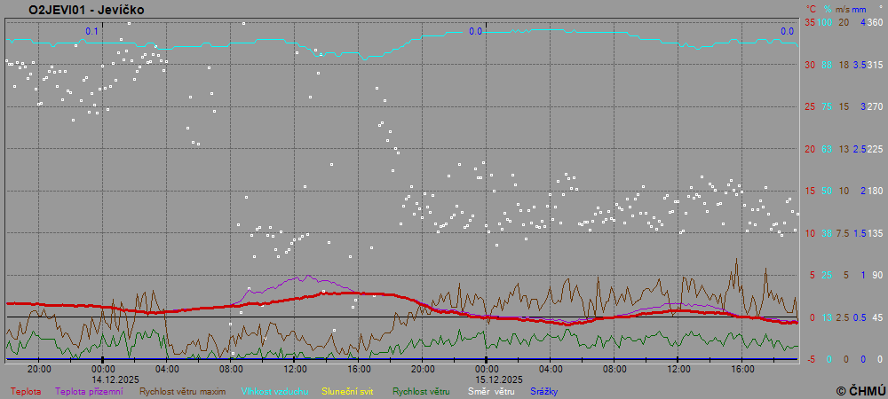Click the Směr větru legend label
The image size is (888, 399).
tap(489, 391)
